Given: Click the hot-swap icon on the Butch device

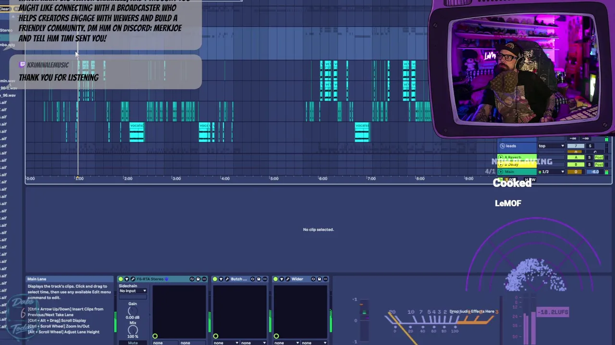Looking at the screenshot, I should 252,279.
